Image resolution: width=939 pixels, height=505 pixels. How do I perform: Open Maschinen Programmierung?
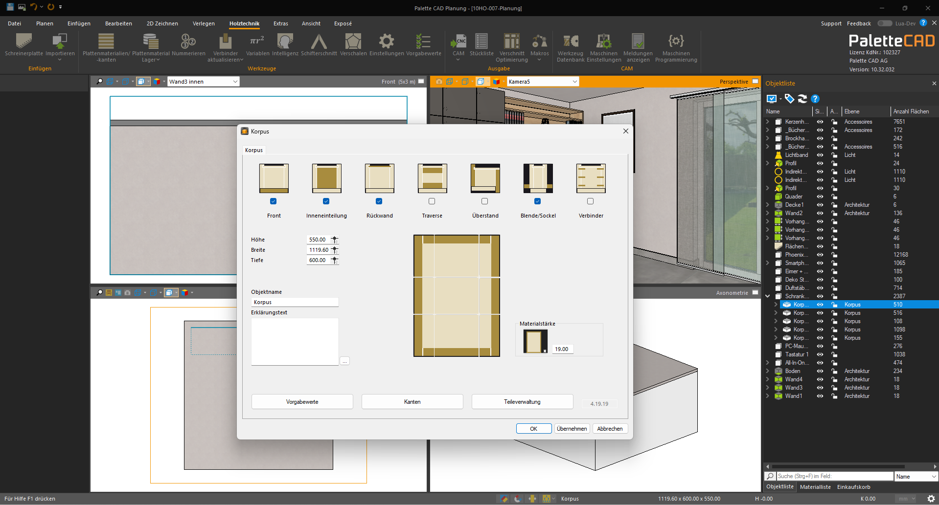(x=676, y=48)
